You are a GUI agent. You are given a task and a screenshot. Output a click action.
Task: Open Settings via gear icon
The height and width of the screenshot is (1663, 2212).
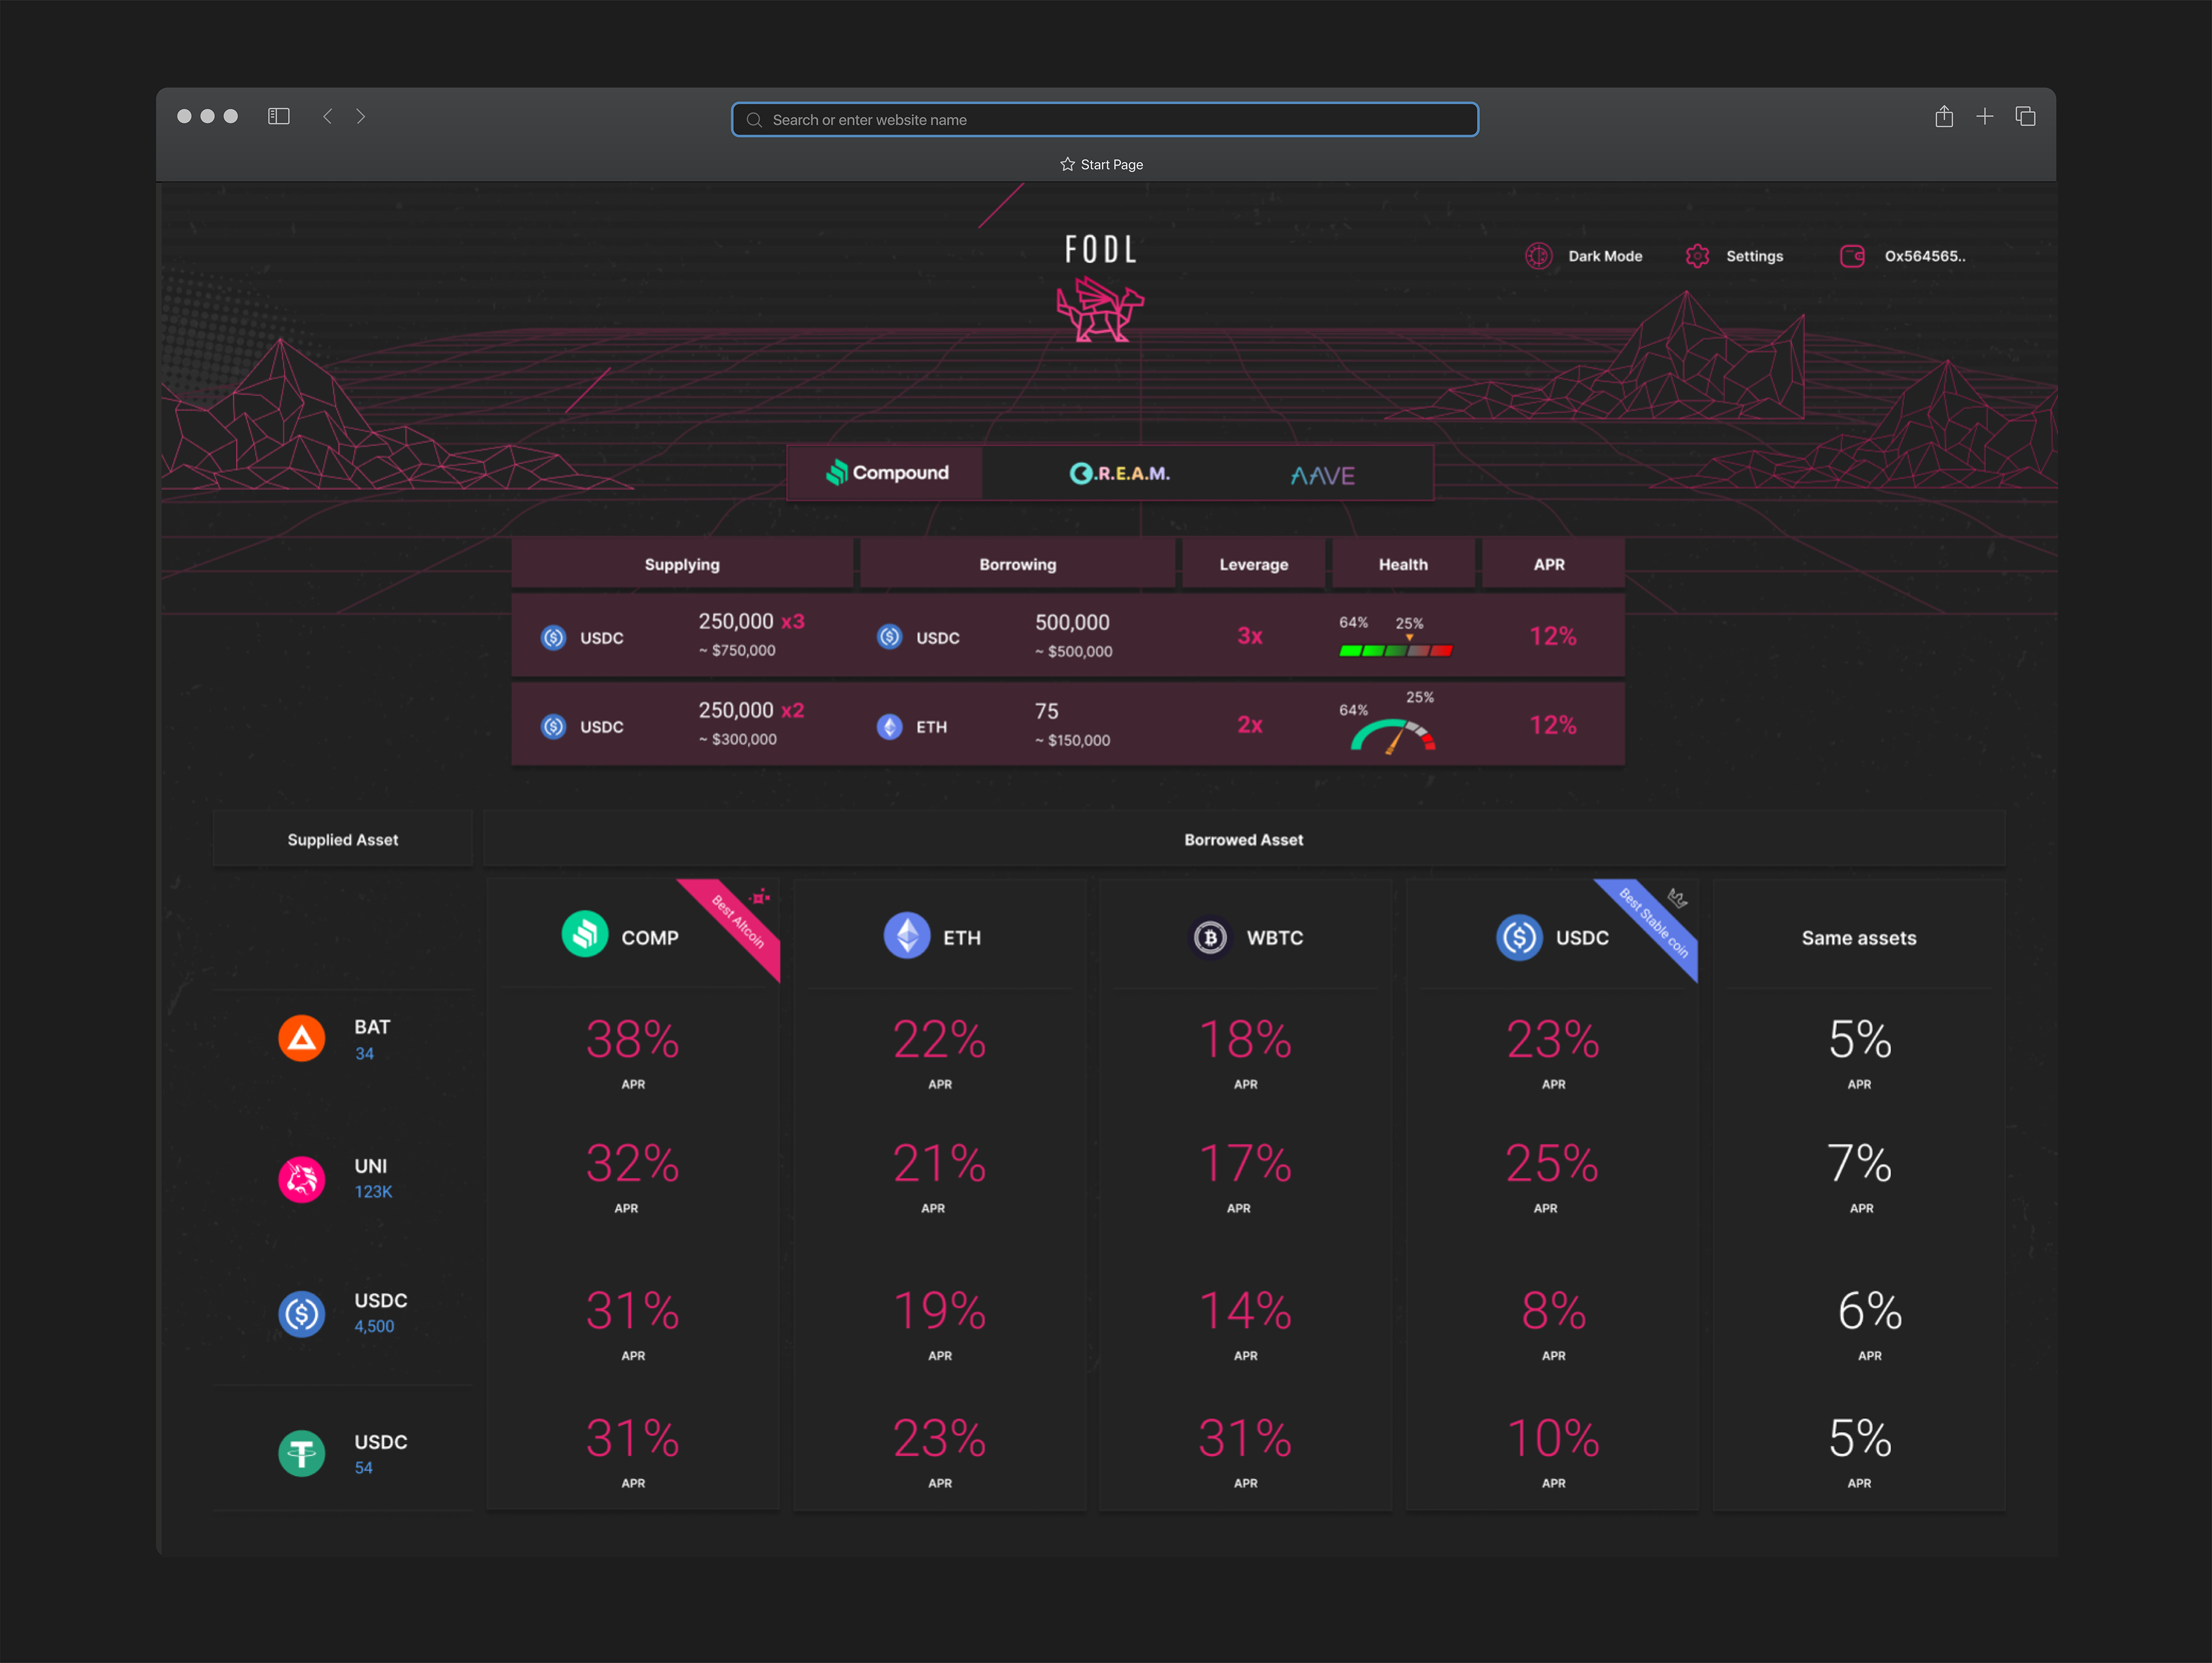point(1697,256)
